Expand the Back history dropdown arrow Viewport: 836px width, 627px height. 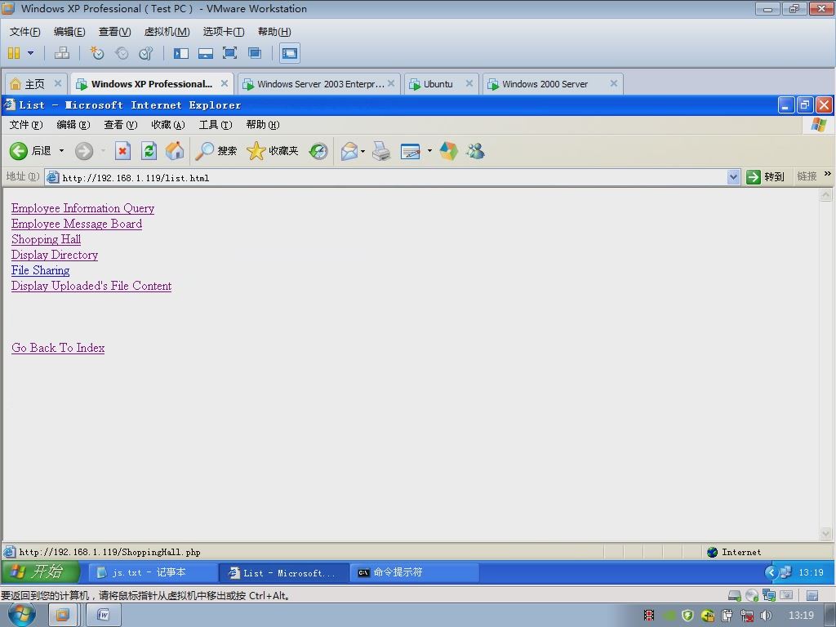click(61, 151)
